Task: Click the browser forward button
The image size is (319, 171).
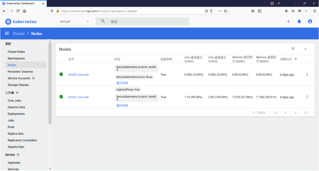Action: pos(11,11)
